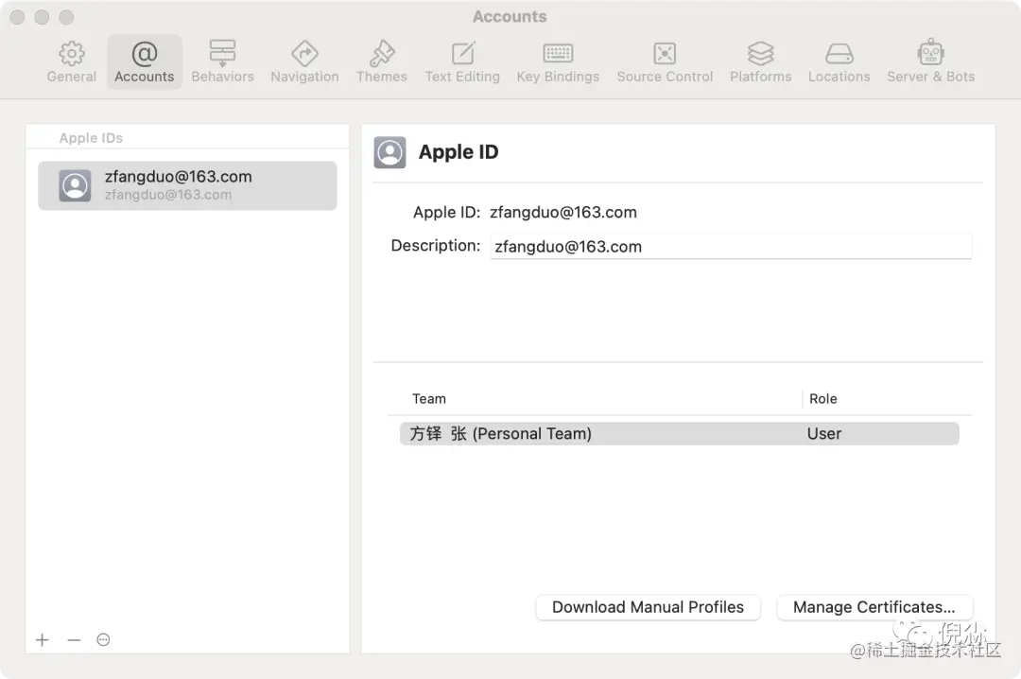Add a new account with plus button
Viewport: 1021px width, 679px height.
pyautogui.click(x=43, y=640)
